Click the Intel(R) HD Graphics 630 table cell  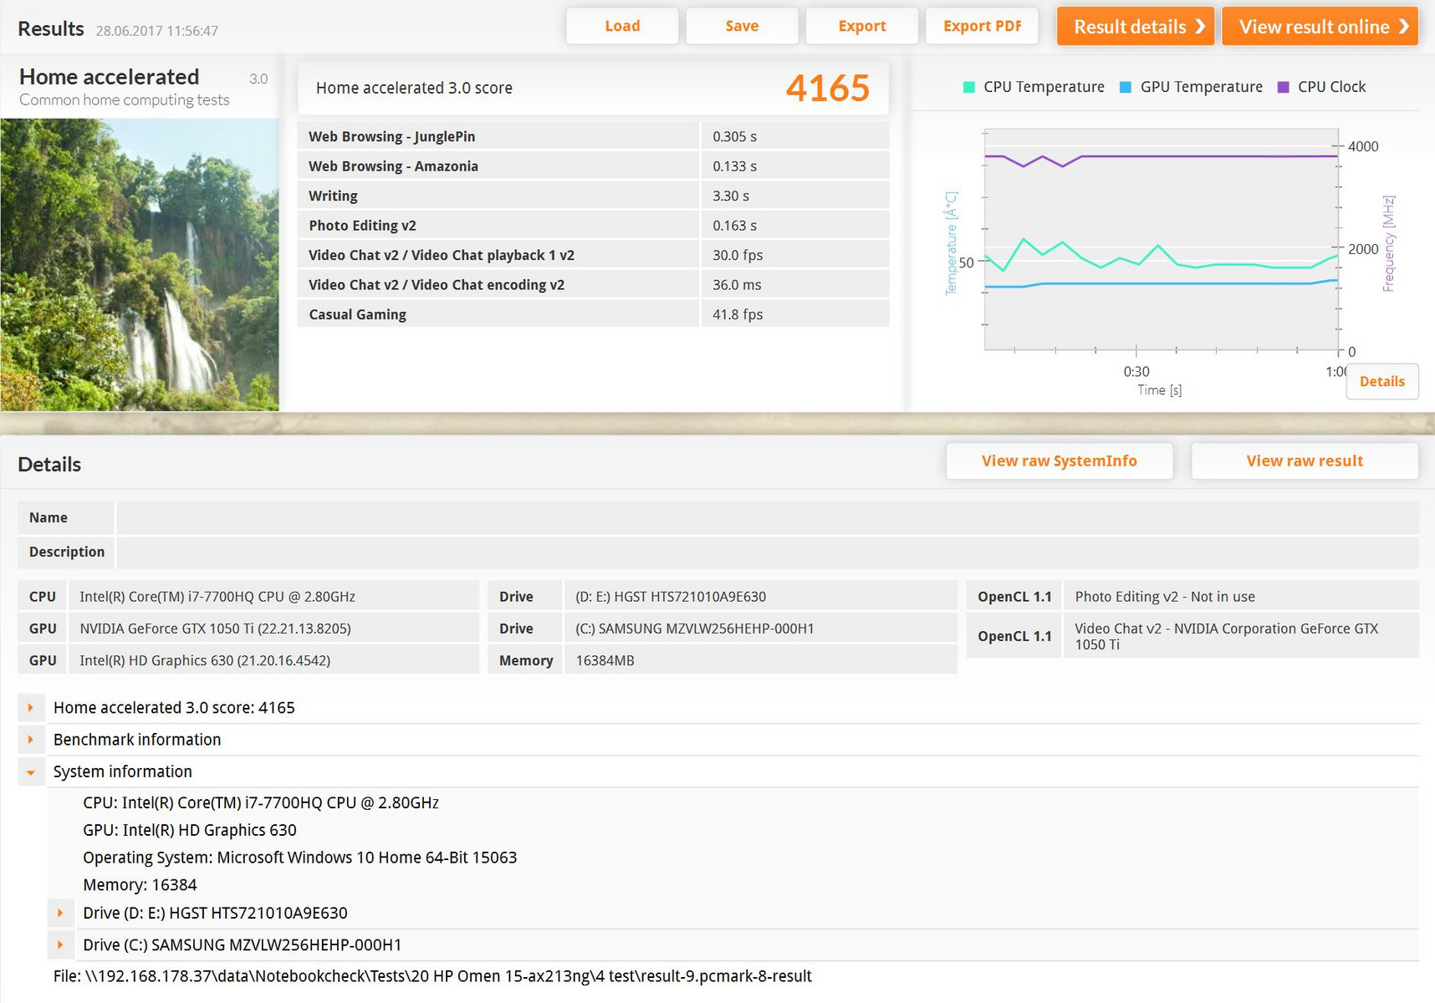click(273, 660)
